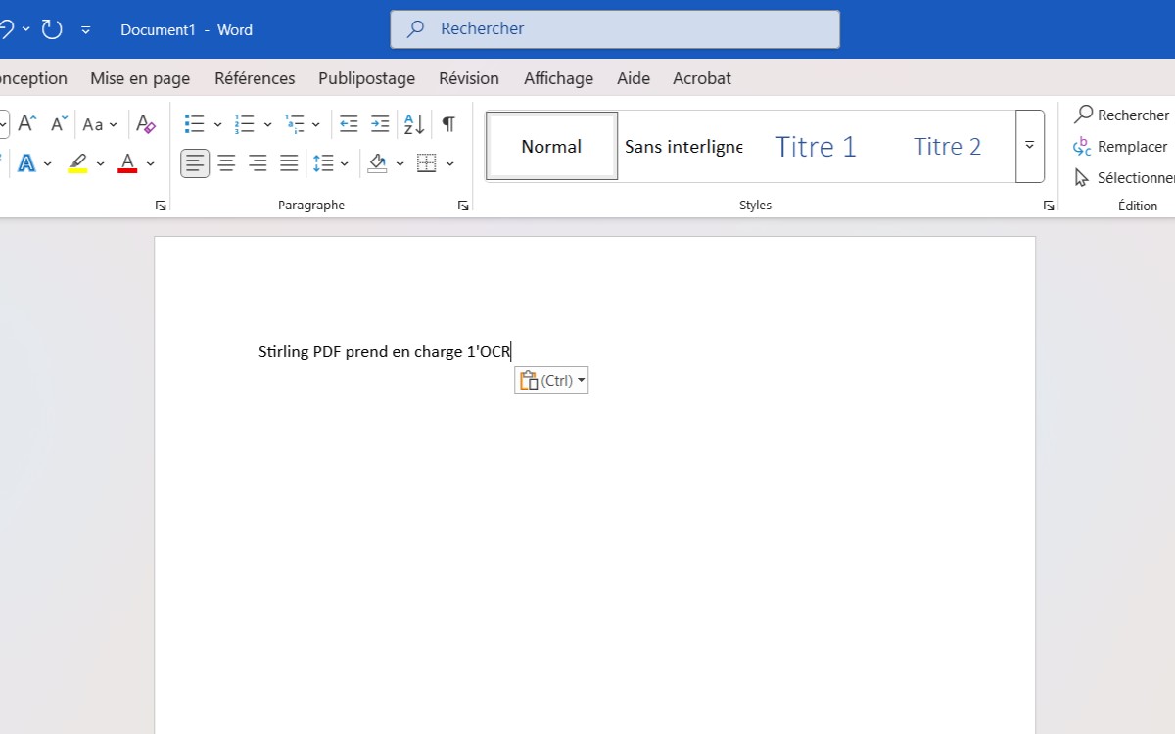This screenshot has width=1175, height=734.
Task: Apply the Titre 1 style
Action: coord(816,147)
